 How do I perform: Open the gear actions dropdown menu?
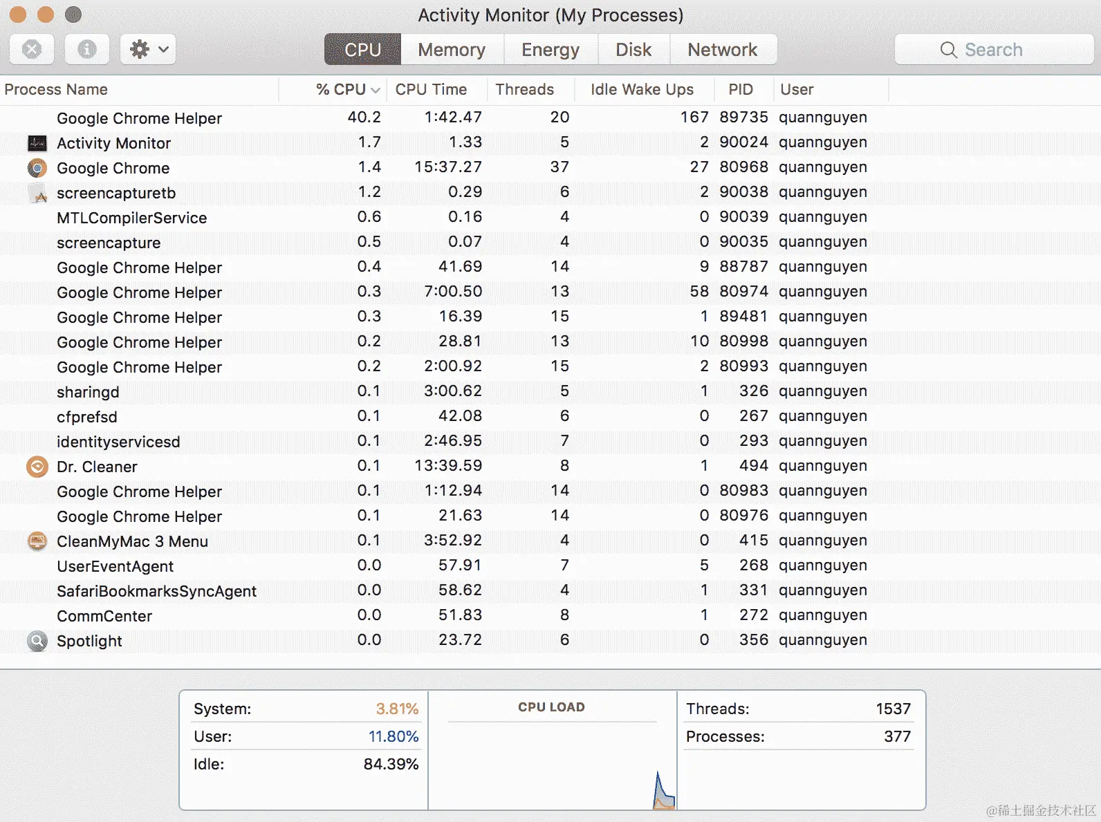[x=148, y=49]
